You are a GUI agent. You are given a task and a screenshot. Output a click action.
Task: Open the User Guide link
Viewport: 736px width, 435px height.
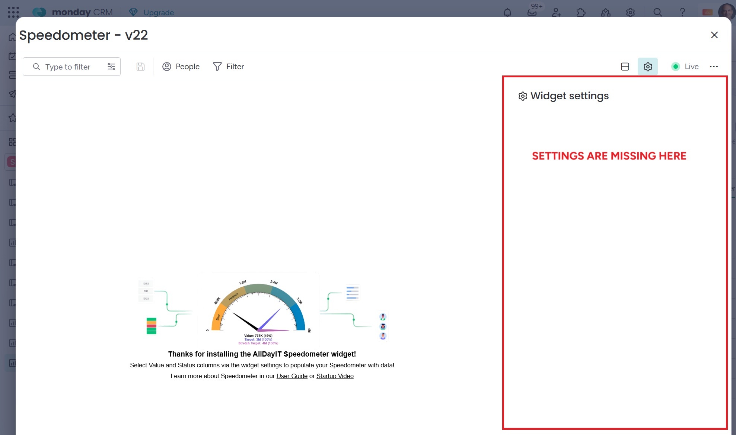[x=292, y=376]
